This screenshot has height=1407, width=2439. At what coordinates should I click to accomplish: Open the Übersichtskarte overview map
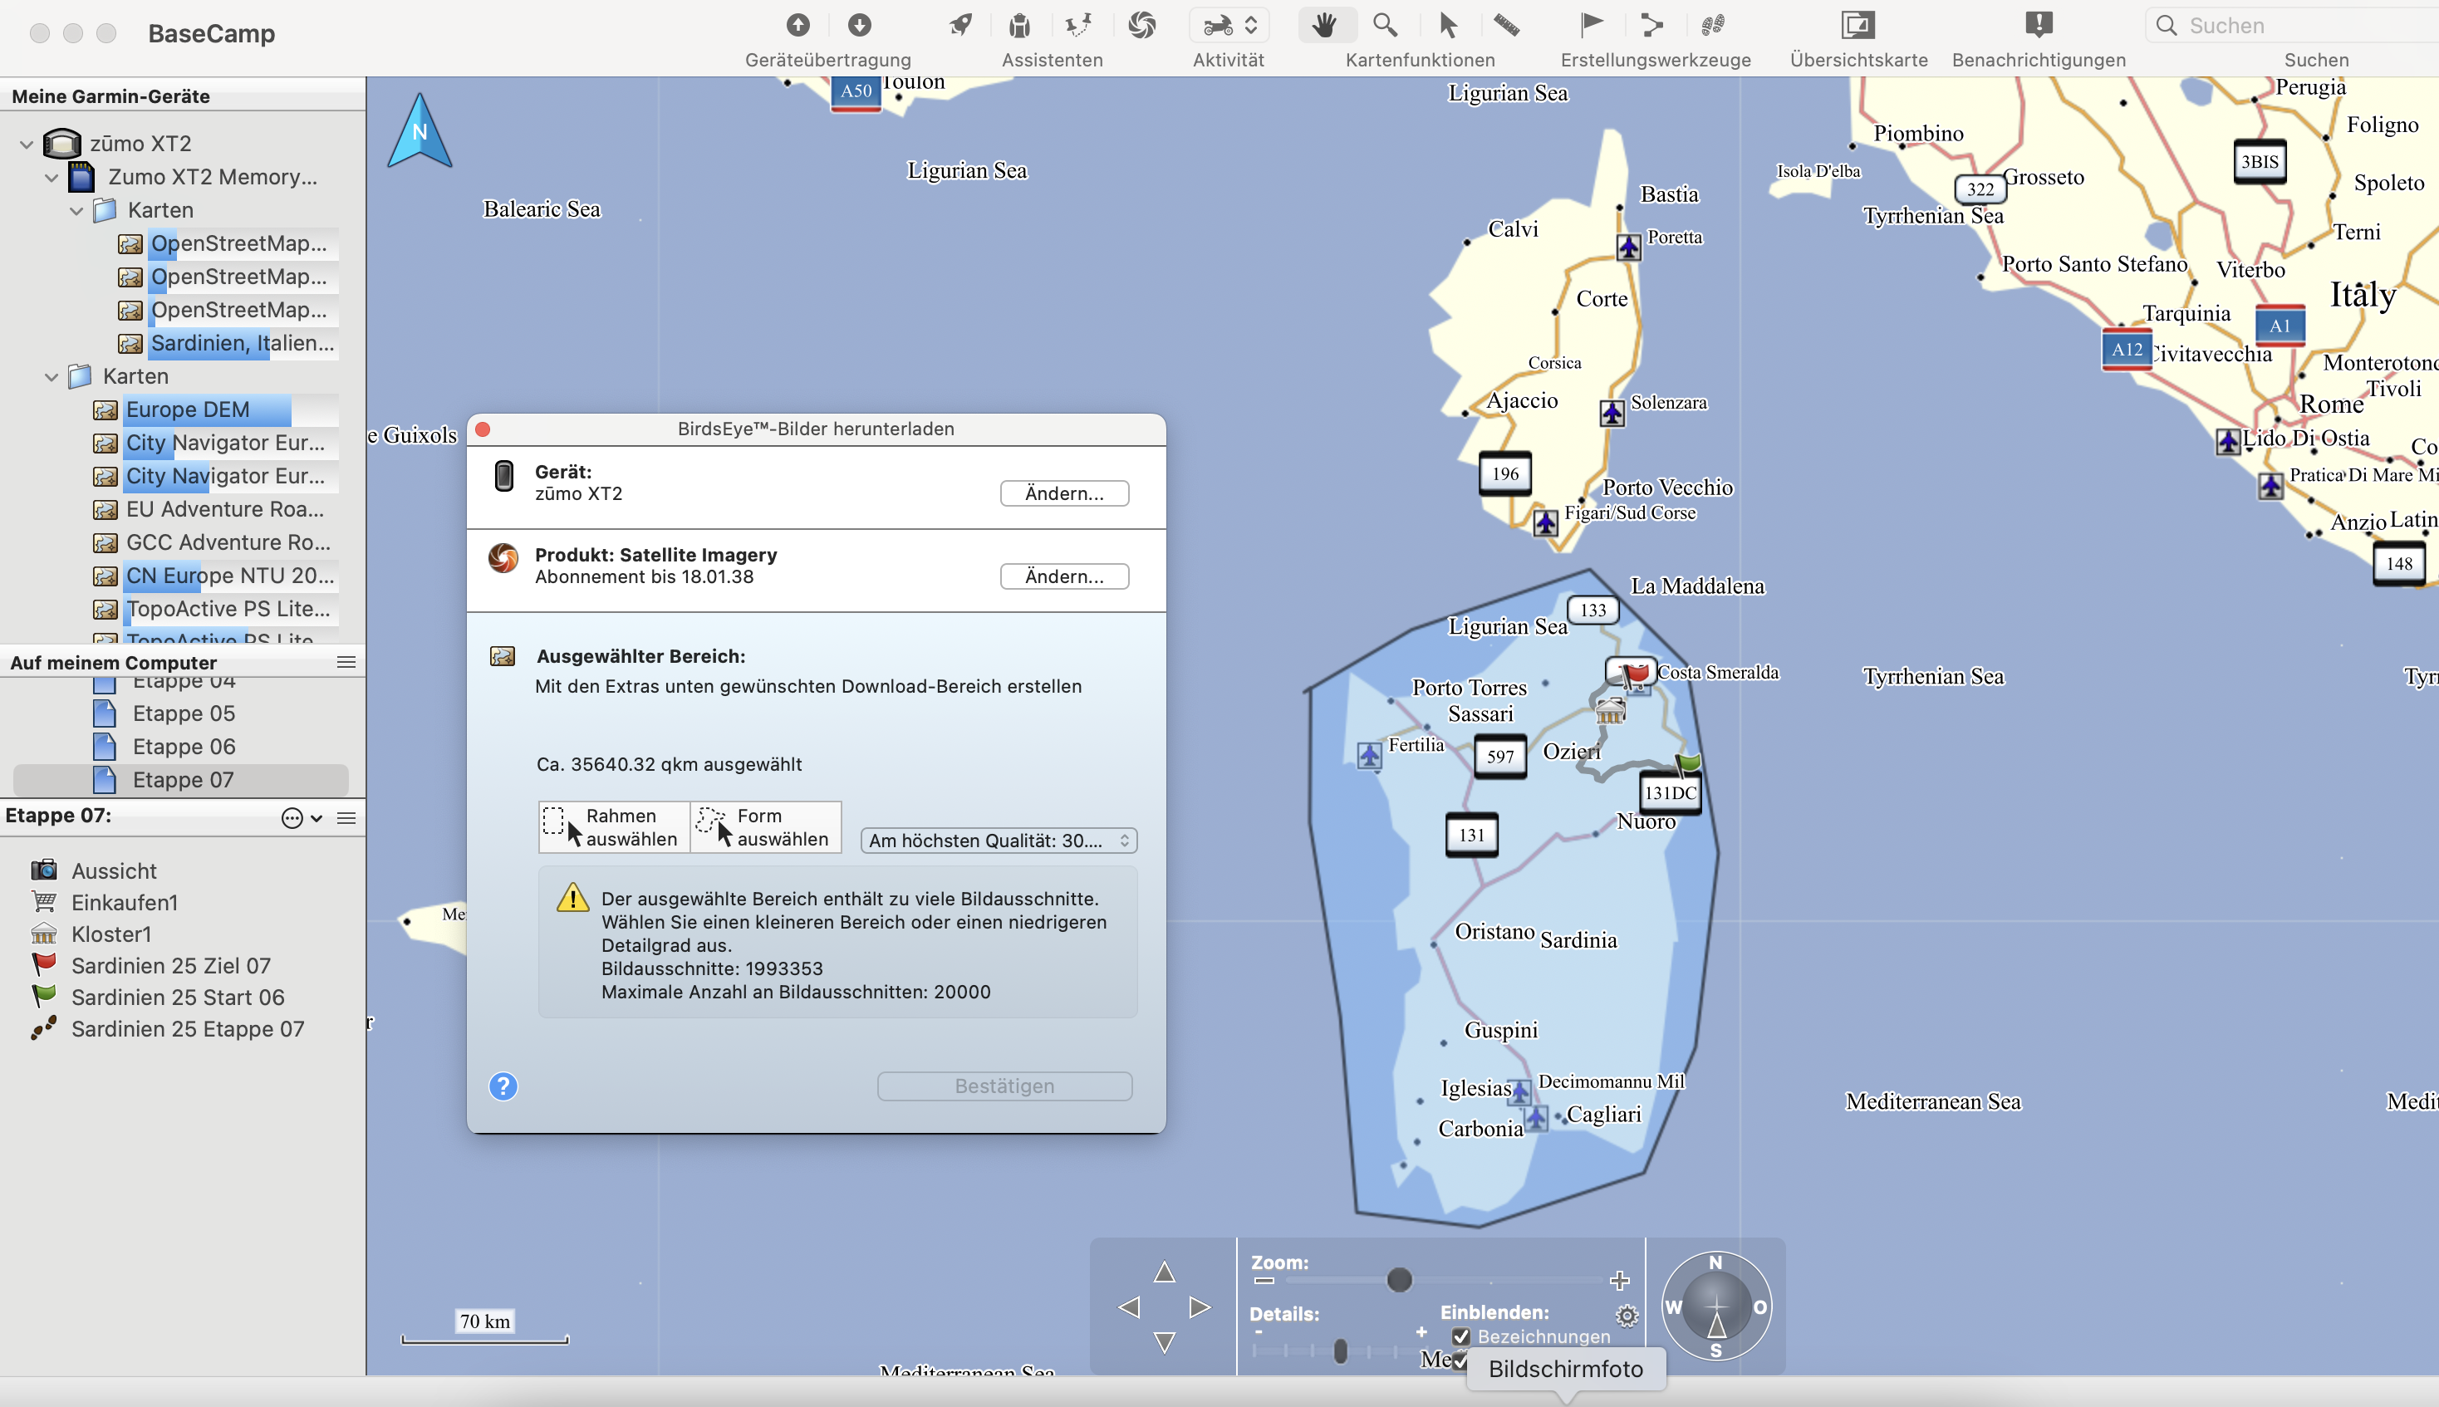tap(1857, 25)
